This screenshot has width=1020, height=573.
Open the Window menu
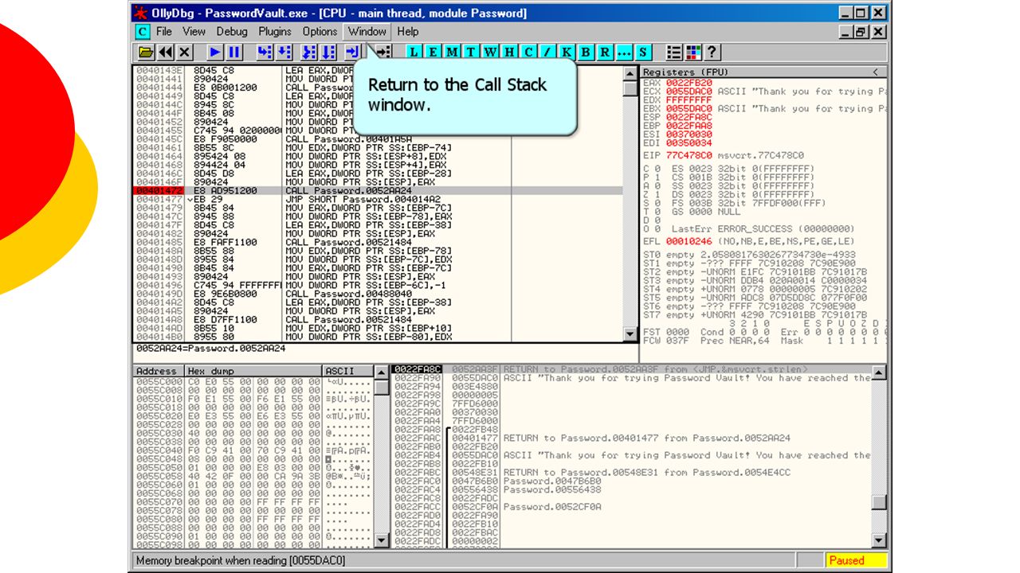[x=367, y=32]
